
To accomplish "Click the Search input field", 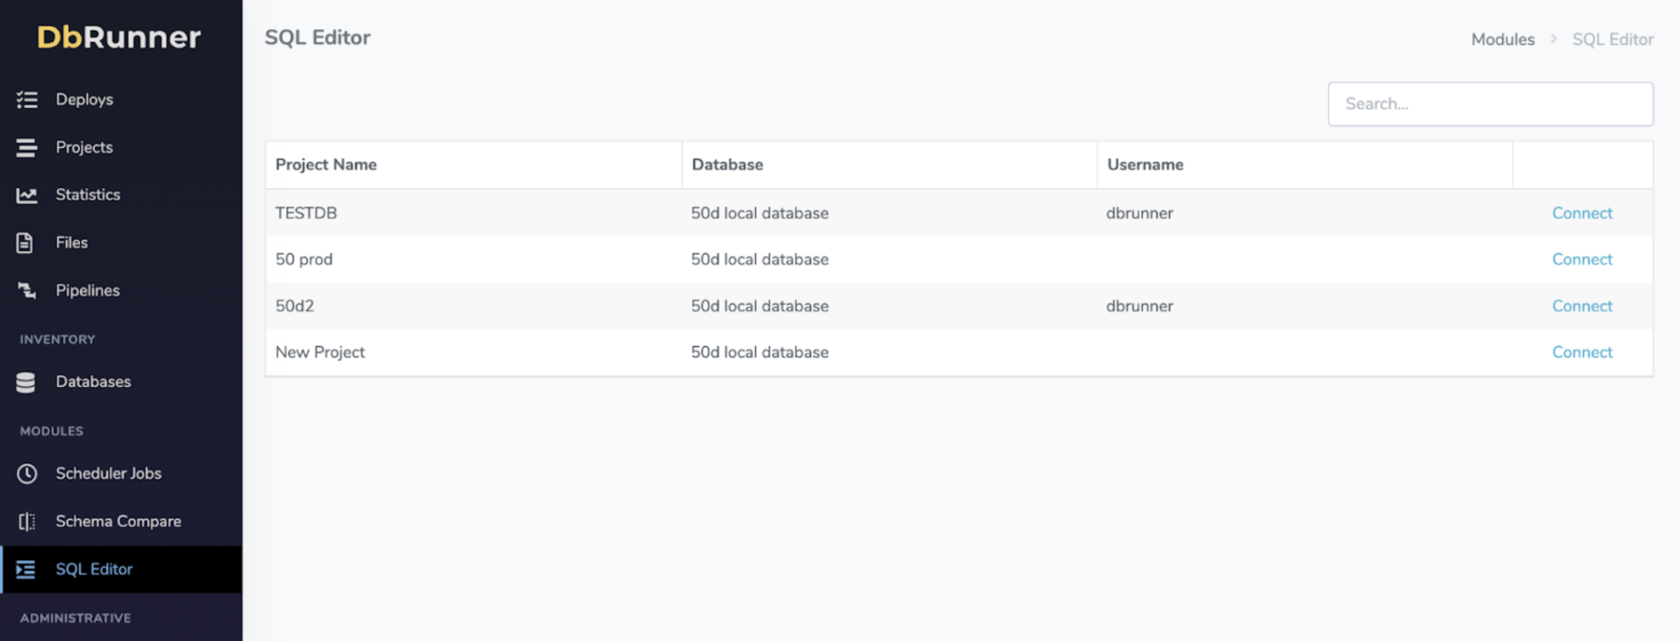I will tap(1489, 104).
